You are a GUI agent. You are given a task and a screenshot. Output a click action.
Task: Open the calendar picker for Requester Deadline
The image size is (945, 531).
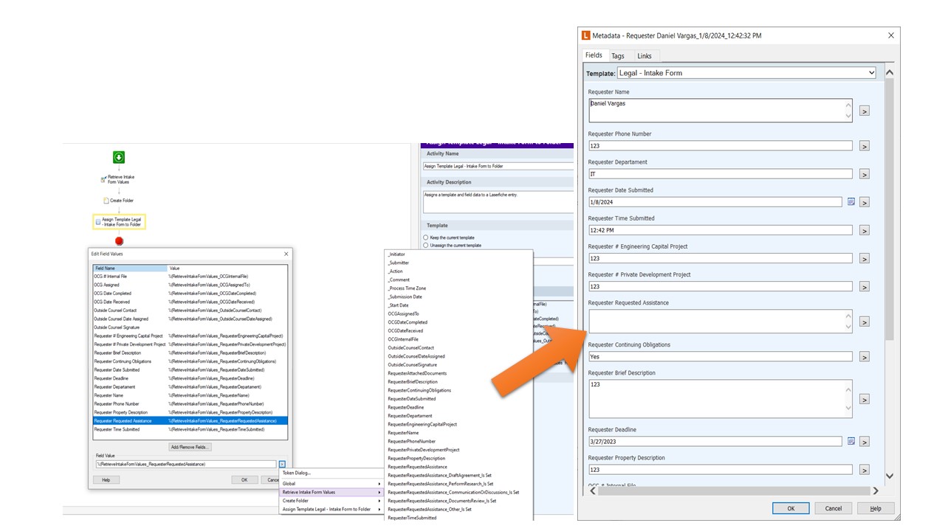(x=850, y=441)
